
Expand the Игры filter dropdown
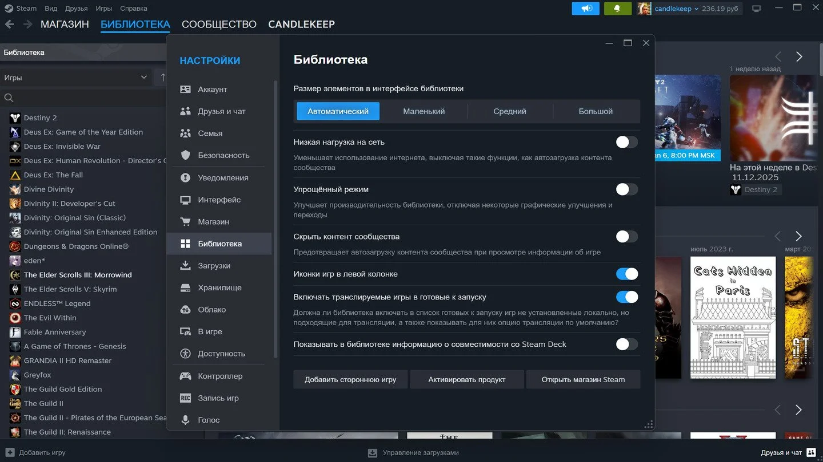click(75, 78)
